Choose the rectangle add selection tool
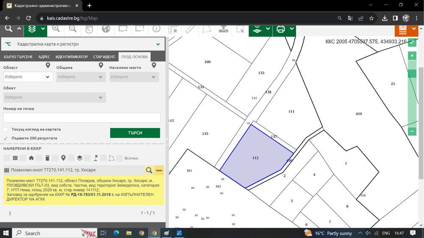 click(x=123, y=29)
